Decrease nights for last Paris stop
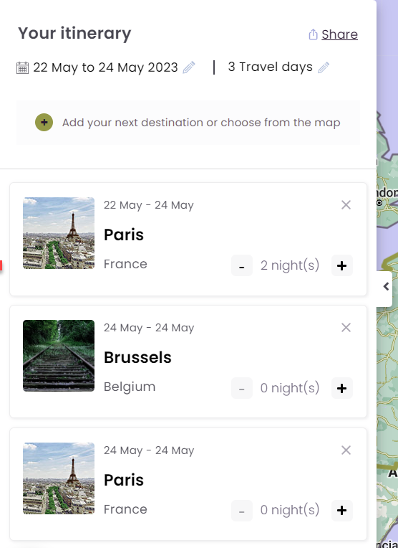 [242, 511]
